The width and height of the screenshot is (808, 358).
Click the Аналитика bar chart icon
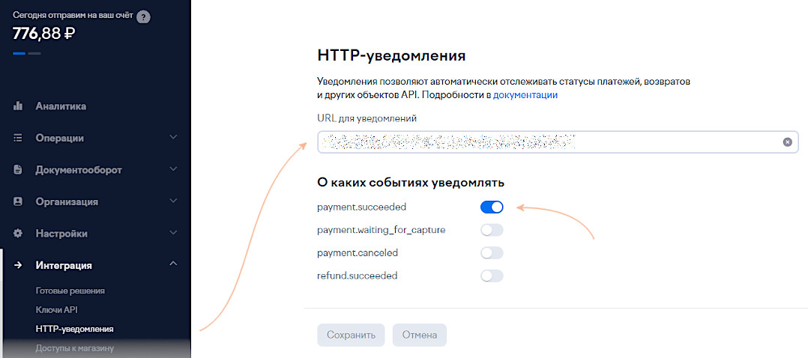click(x=18, y=106)
